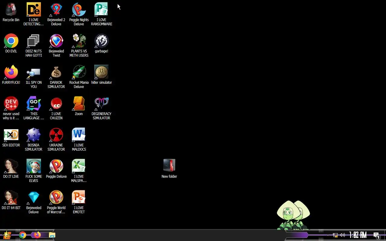Open the 'garbage!' desktop icon
The width and height of the screenshot is (386, 241).
tap(101, 41)
